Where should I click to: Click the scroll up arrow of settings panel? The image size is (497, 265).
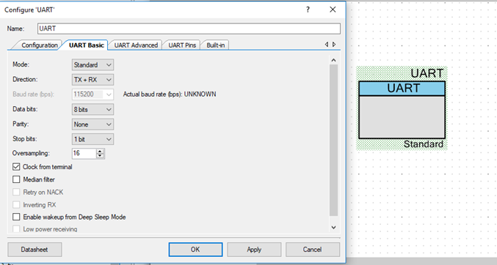pos(333,60)
